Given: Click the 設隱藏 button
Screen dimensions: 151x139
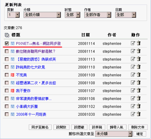Looking at the screenshot, I should [79, 127].
